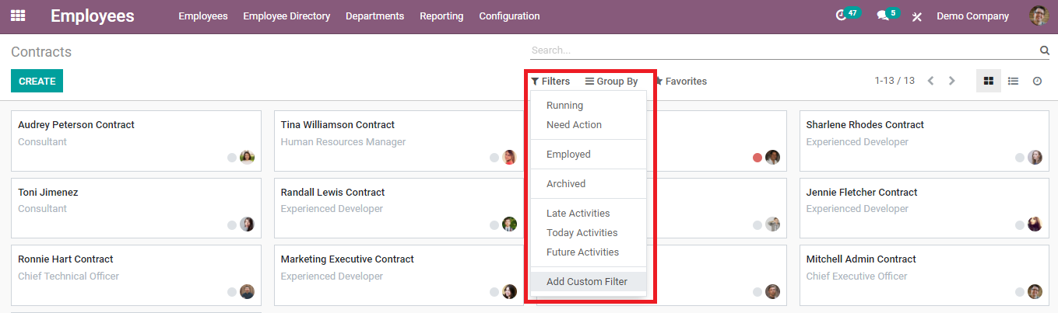This screenshot has width=1058, height=313.
Task: Click into the Search input field
Action: (x=782, y=50)
